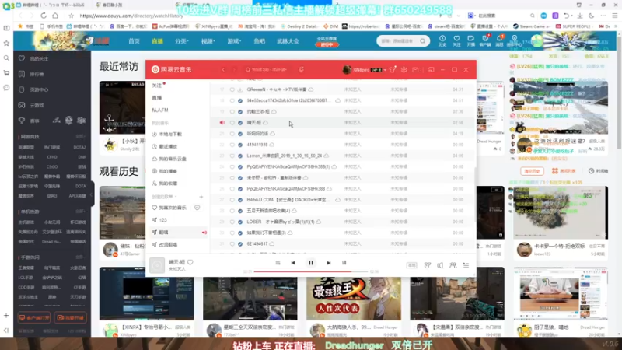Open Douyu watch history clock icon

pos(442,40)
